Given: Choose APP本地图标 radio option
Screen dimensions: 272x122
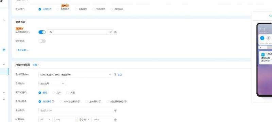Looking at the screenshot, I should click(61, 102).
